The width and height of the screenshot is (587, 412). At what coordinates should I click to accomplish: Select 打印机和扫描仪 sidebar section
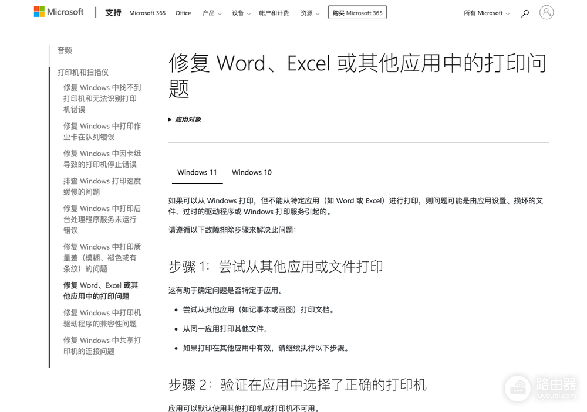tap(83, 72)
